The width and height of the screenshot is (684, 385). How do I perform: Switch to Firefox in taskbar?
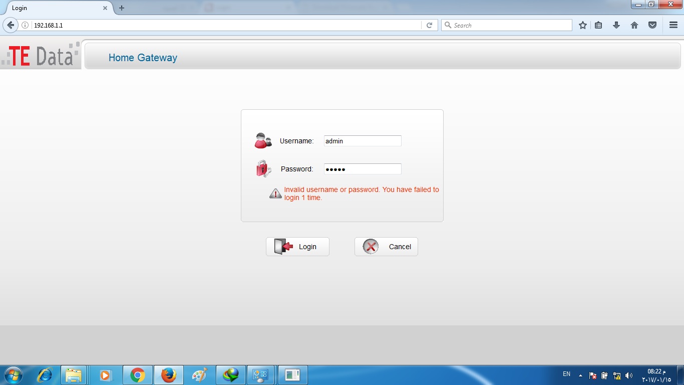[169, 375]
